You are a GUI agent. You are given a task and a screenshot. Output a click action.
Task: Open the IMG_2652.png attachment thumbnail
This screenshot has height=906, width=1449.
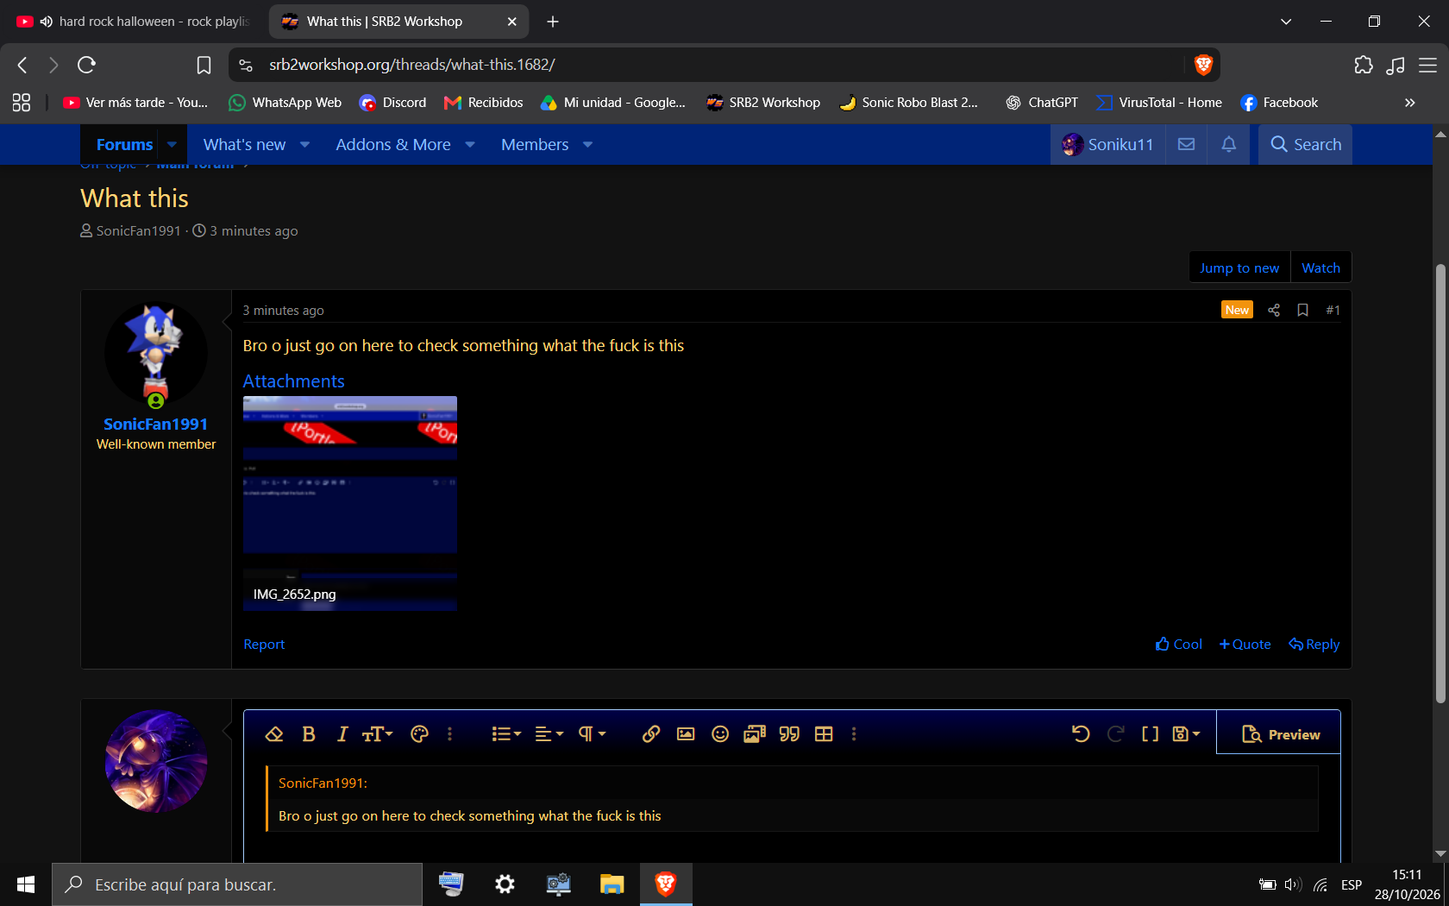pyautogui.click(x=350, y=503)
